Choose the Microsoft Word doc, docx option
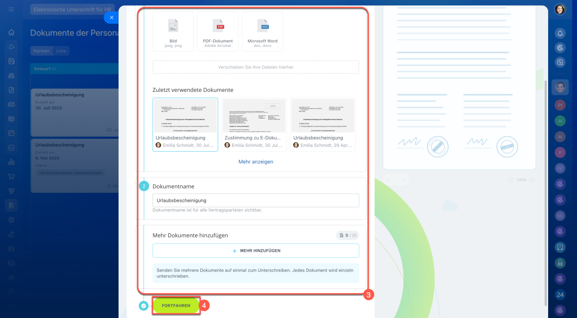The image size is (577, 318). 262,32
